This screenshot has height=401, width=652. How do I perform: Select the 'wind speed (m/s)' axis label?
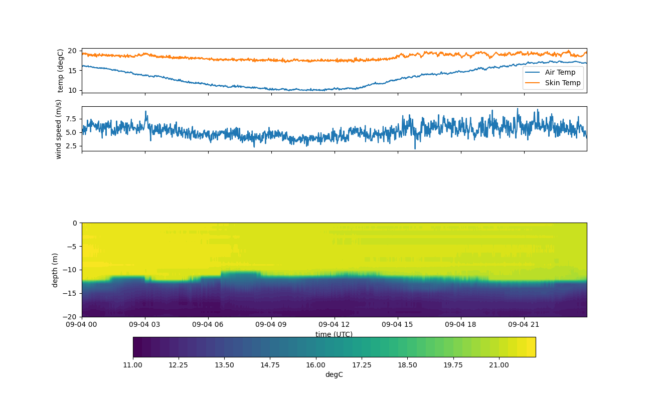[x=59, y=129]
